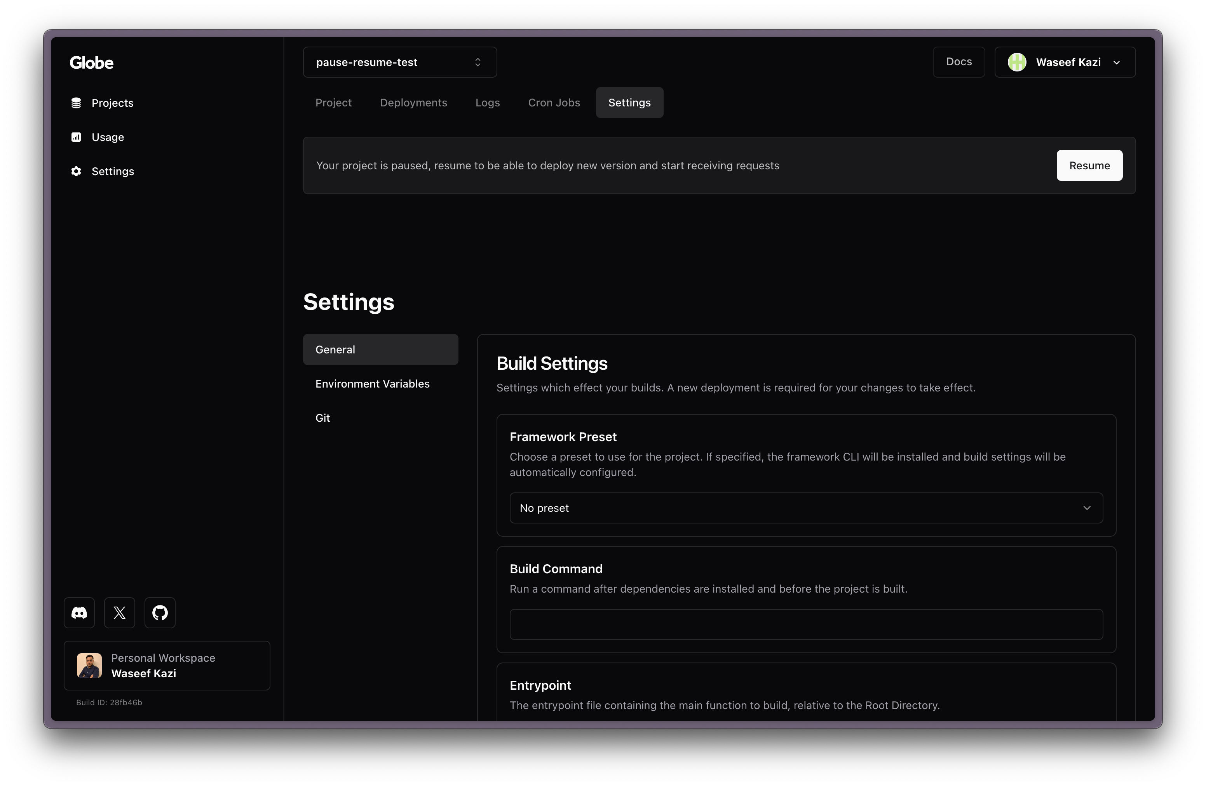Open the Projects section in sidebar

tap(112, 103)
